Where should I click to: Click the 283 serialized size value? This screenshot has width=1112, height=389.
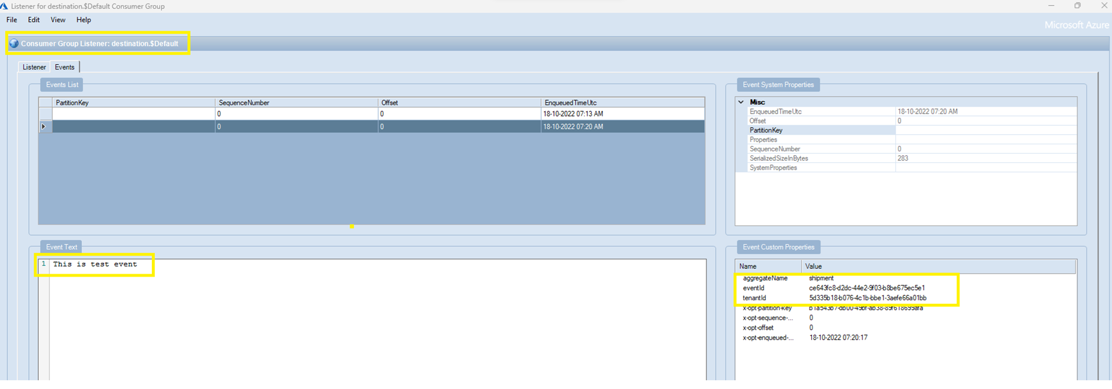click(x=902, y=158)
